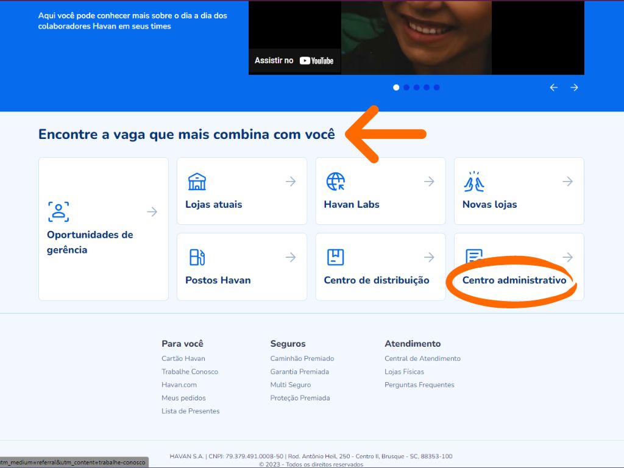Image resolution: width=624 pixels, height=468 pixels.
Task: Select the third carousel dot
Action: (416, 88)
